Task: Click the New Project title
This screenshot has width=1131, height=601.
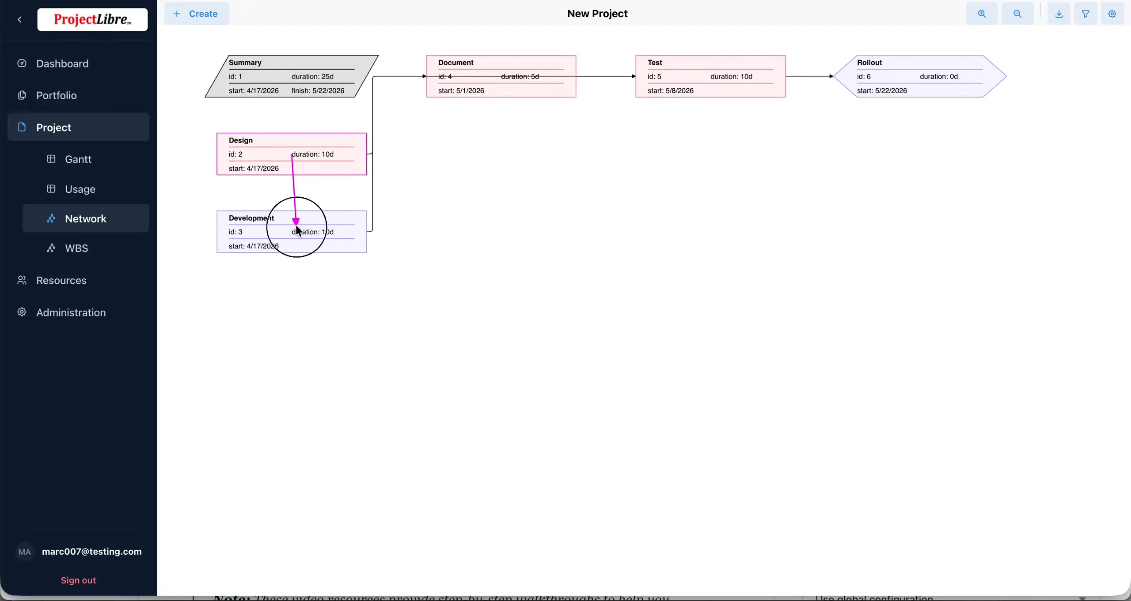Action: [597, 14]
